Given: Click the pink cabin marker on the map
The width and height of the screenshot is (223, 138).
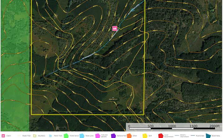Looking at the screenshot, I should coord(115,28).
